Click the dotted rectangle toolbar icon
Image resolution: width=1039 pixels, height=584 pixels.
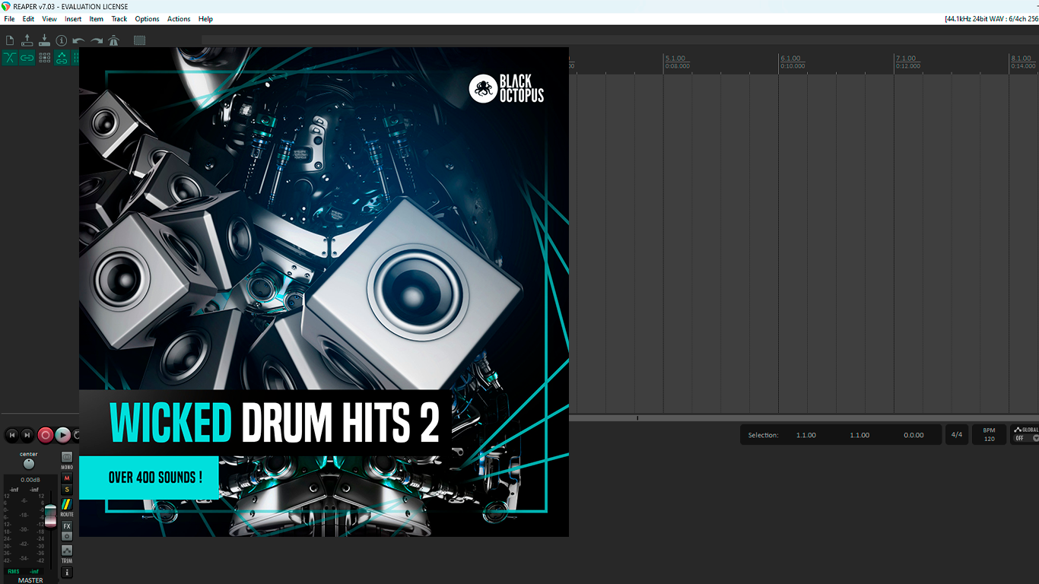[x=139, y=40]
